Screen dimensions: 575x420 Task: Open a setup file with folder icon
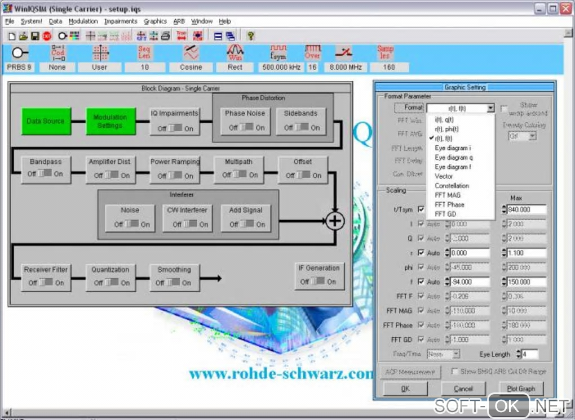(23, 36)
